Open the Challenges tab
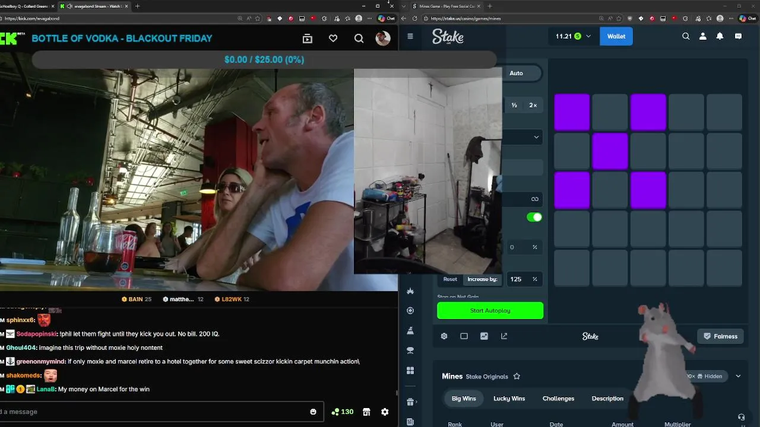 [x=558, y=399]
